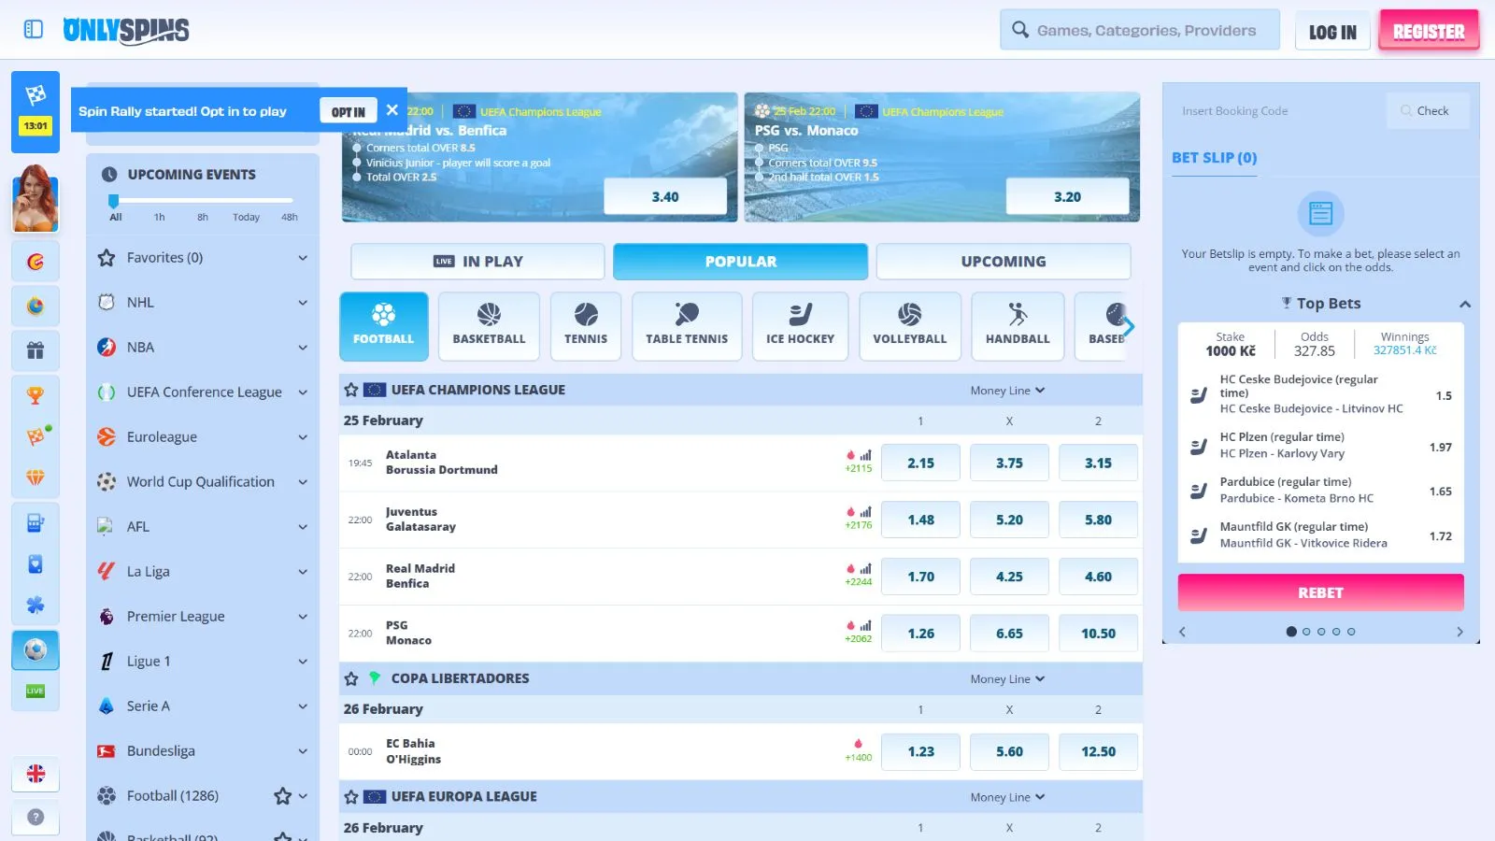Click the OPT IN button

coord(348,111)
